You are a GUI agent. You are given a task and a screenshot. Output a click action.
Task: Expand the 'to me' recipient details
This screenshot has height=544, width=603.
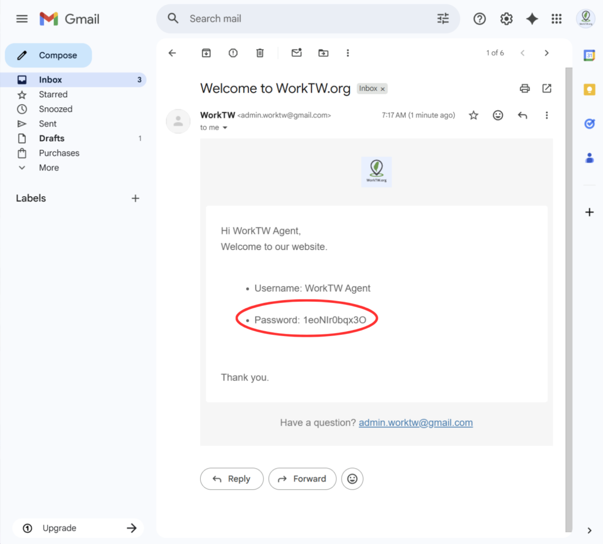225,127
